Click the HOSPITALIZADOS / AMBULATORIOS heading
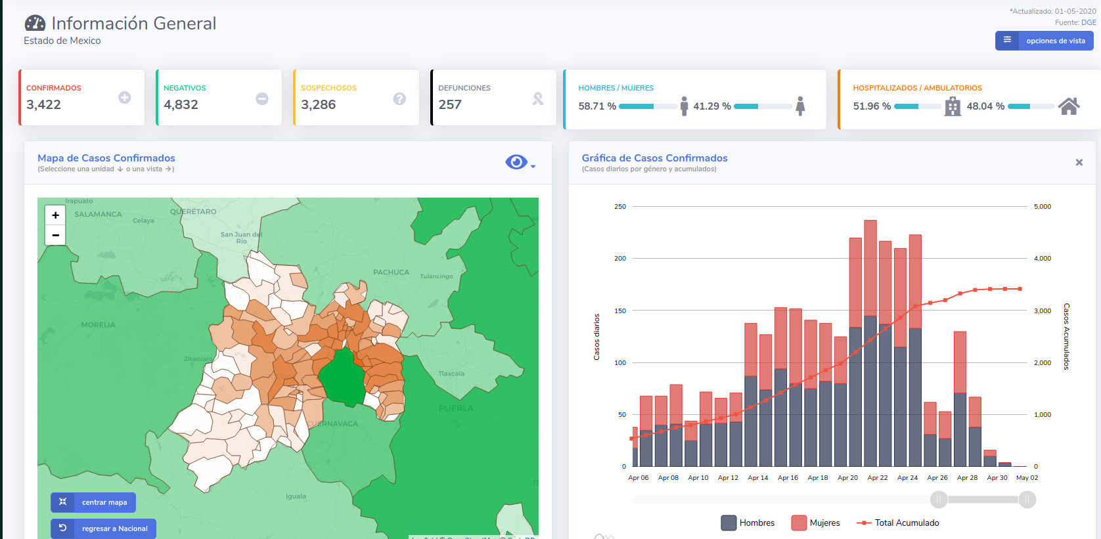This screenshot has height=539, width=1101. [x=917, y=88]
